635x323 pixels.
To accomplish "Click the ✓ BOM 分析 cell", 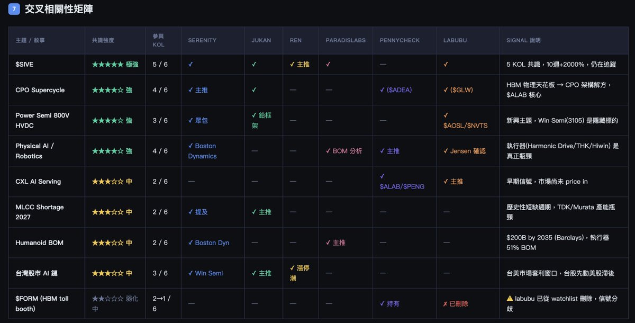I will click(344, 151).
